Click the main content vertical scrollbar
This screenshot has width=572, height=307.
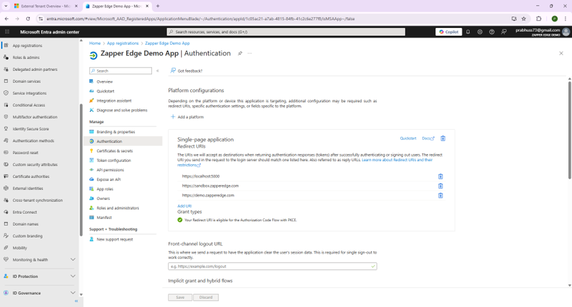(x=570, y=129)
